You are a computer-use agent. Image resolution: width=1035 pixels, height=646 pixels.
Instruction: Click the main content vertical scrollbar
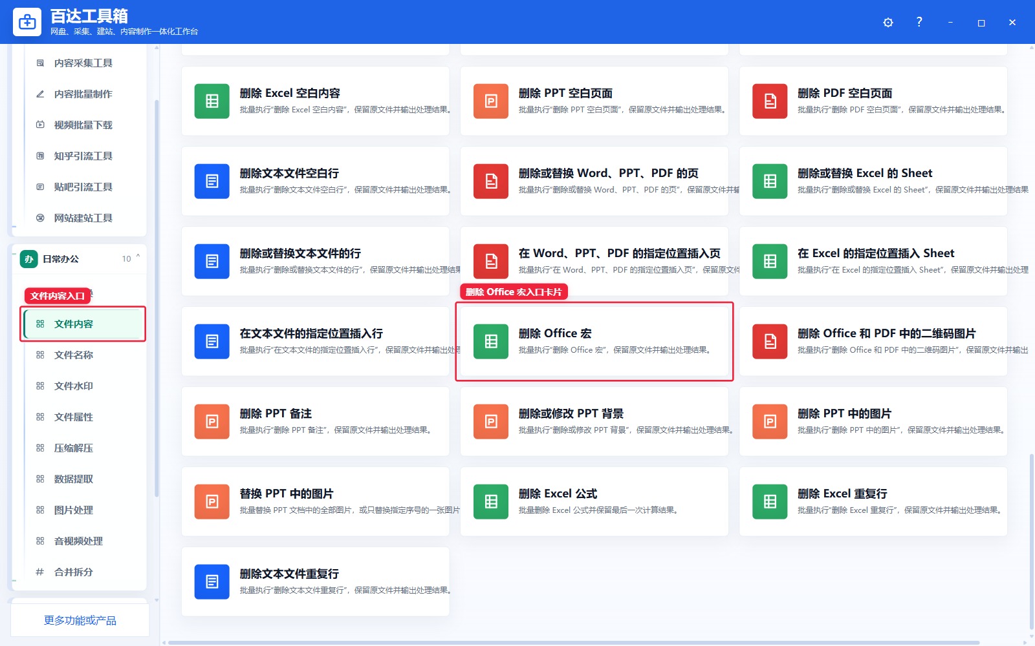[1031, 543]
